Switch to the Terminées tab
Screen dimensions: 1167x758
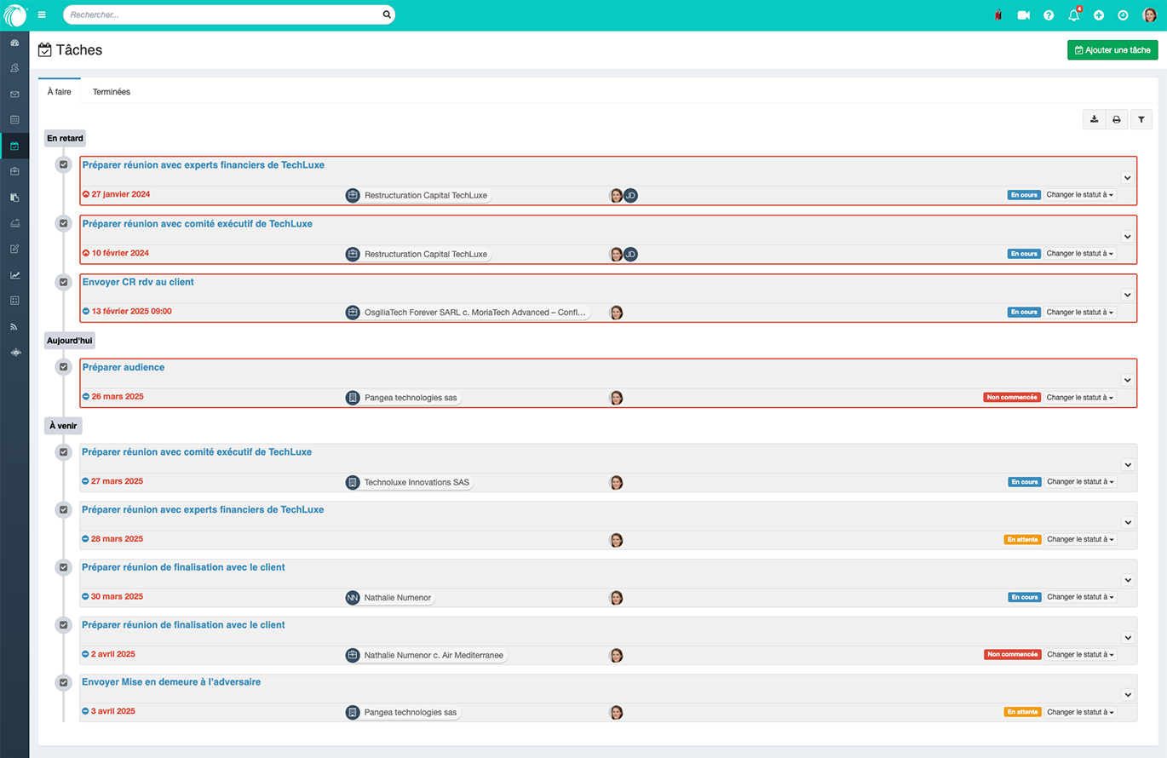(x=112, y=91)
